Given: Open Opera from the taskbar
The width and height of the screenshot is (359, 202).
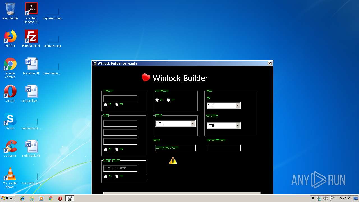Looking at the screenshot, I should point(60,198).
